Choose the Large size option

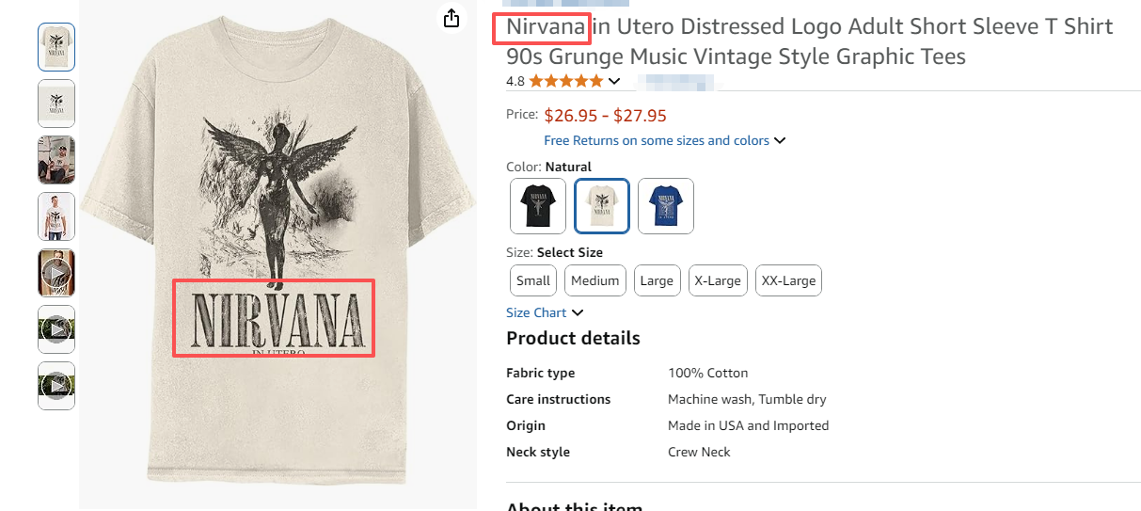tap(657, 280)
